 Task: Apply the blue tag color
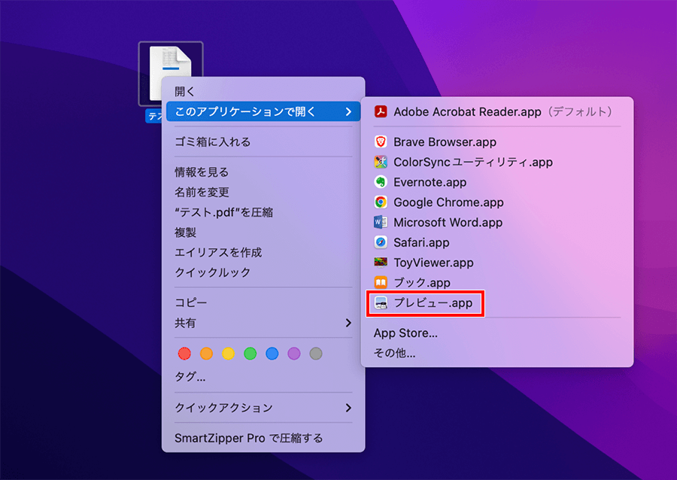[272, 354]
